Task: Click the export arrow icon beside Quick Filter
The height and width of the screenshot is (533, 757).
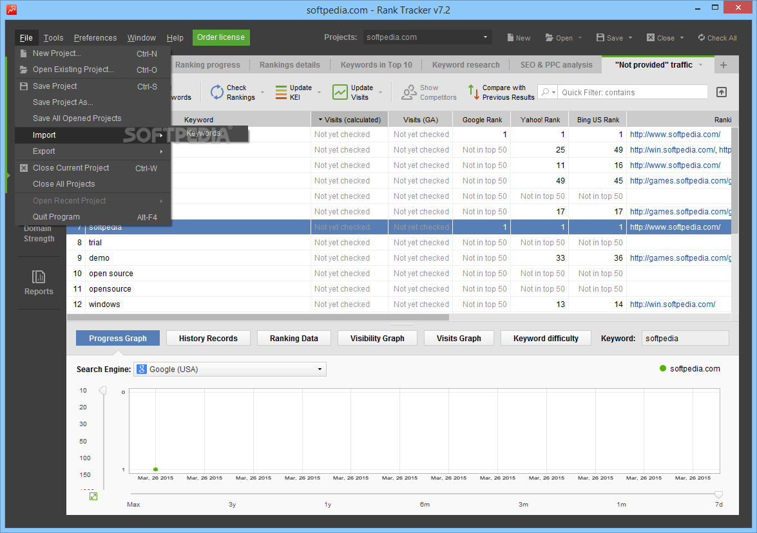Action: pyautogui.click(x=722, y=92)
